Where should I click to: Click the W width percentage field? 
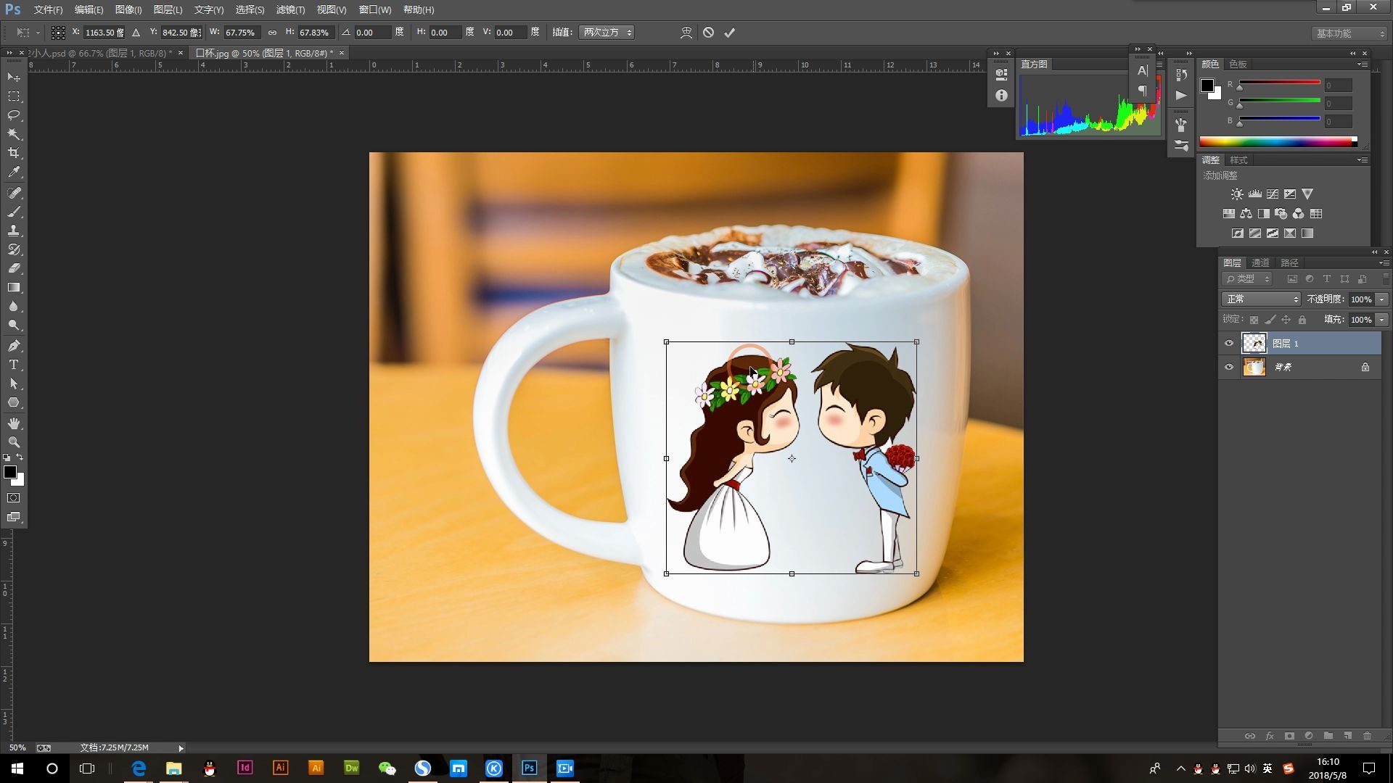point(241,33)
